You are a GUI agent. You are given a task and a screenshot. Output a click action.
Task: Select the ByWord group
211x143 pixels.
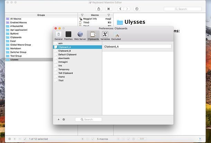(29, 34)
